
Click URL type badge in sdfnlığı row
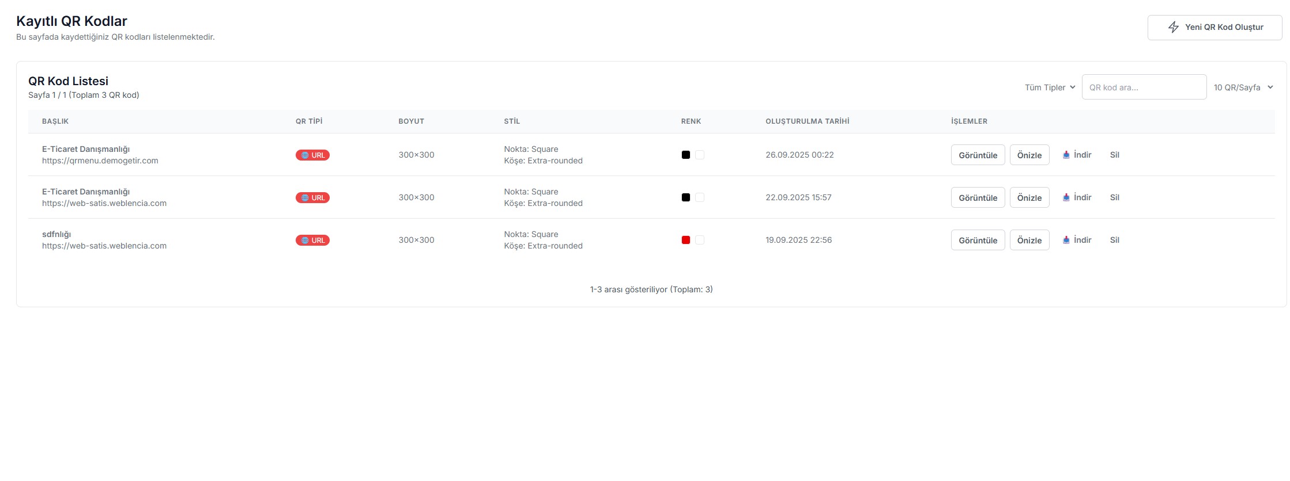312,240
